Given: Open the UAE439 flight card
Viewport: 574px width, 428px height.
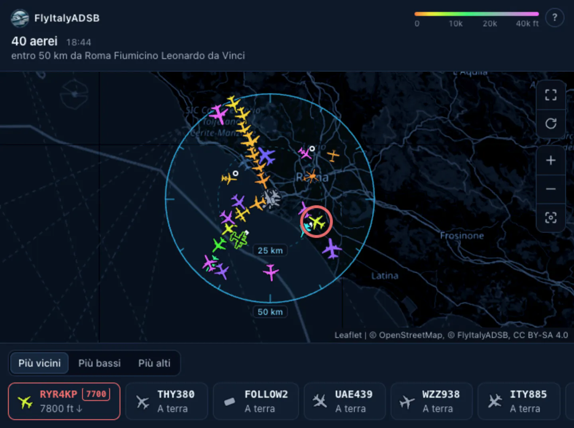Looking at the screenshot, I should pyautogui.click(x=345, y=401).
